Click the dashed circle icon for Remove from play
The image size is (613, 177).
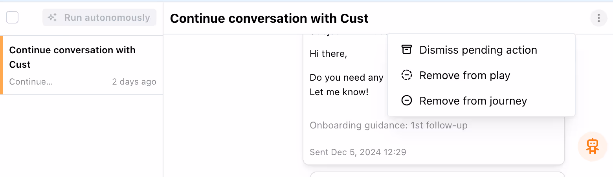click(x=406, y=75)
